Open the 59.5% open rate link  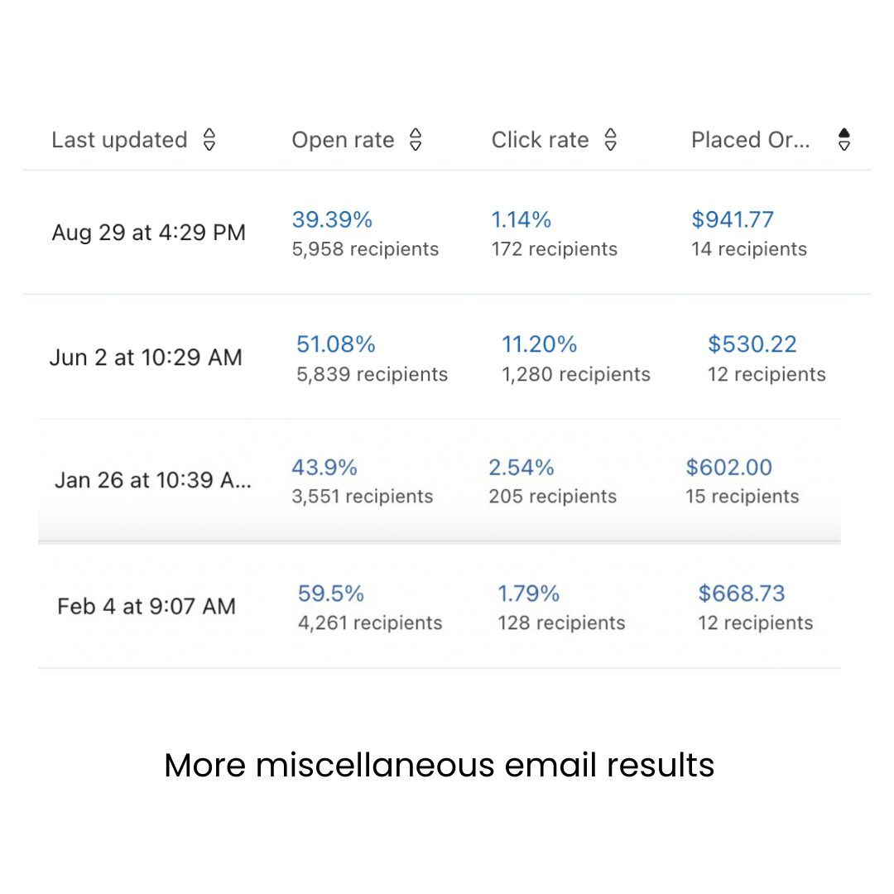tap(330, 594)
